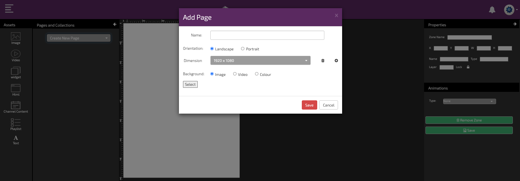Delete the selected dimension with trash icon
Image resolution: width=520 pixels, height=181 pixels.
(x=323, y=61)
